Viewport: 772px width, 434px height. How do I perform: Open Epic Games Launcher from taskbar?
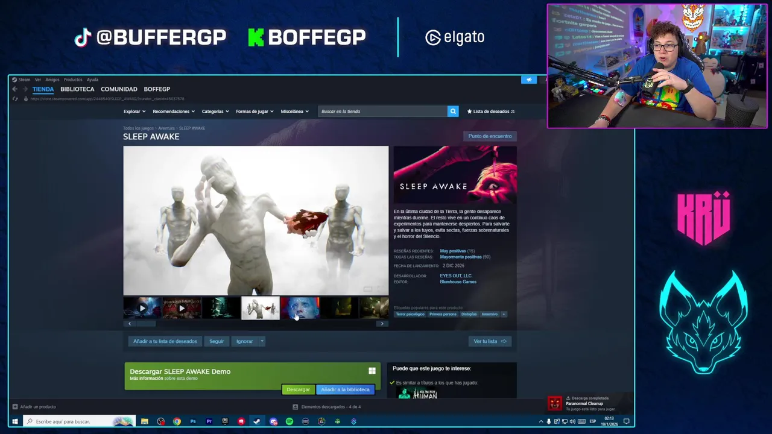(x=225, y=421)
